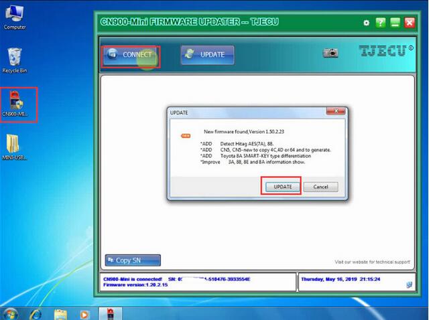Click the '3A, 88, 8E and 8A information show.' line
The width and height of the screenshot is (429, 320).
tap(267, 162)
